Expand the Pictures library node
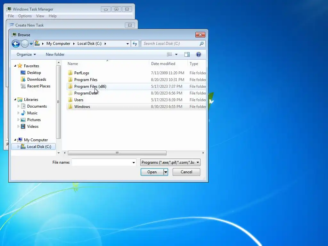This screenshot has width=328, height=246. (x=18, y=120)
